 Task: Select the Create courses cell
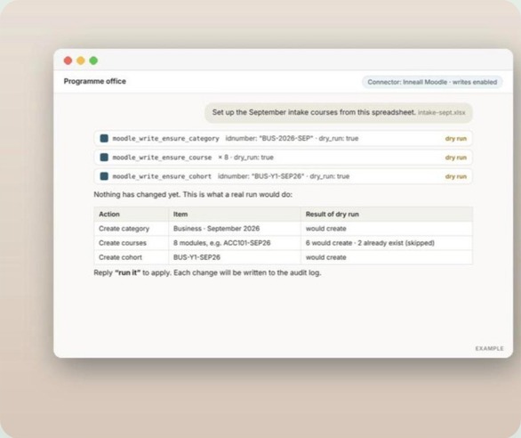coord(132,243)
